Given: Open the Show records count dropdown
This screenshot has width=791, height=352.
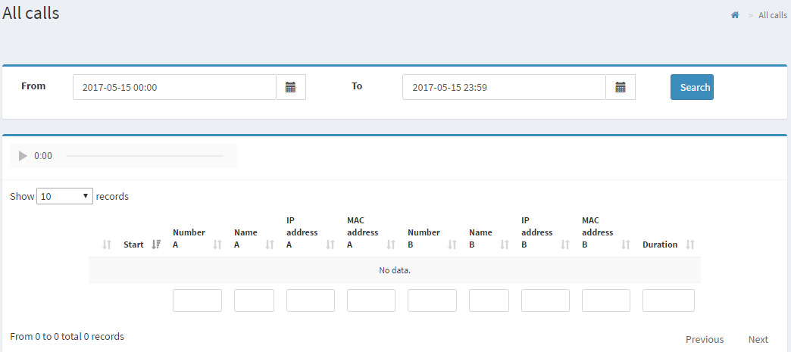Looking at the screenshot, I should (x=64, y=196).
